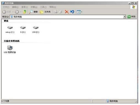Expand the Views button dropdown arrow
Screen dimensions: 140x105
coord(82,12)
